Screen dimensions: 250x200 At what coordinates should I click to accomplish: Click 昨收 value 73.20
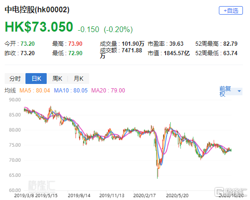click(27, 53)
